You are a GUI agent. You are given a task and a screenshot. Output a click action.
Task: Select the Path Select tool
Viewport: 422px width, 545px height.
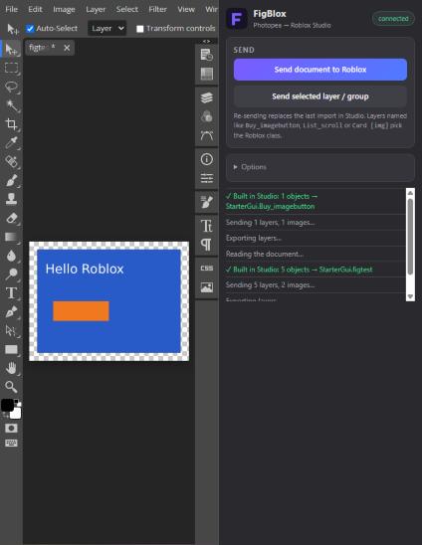(11, 330)
